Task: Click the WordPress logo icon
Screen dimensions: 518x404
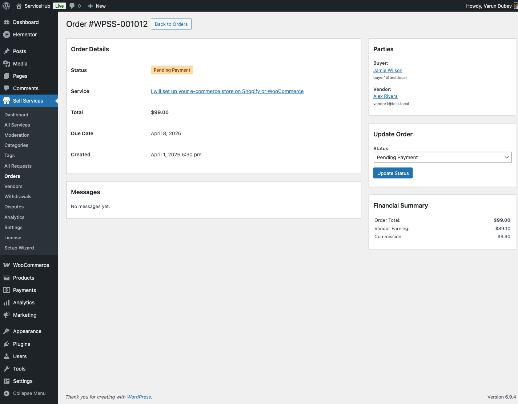Action: [6, 6]
